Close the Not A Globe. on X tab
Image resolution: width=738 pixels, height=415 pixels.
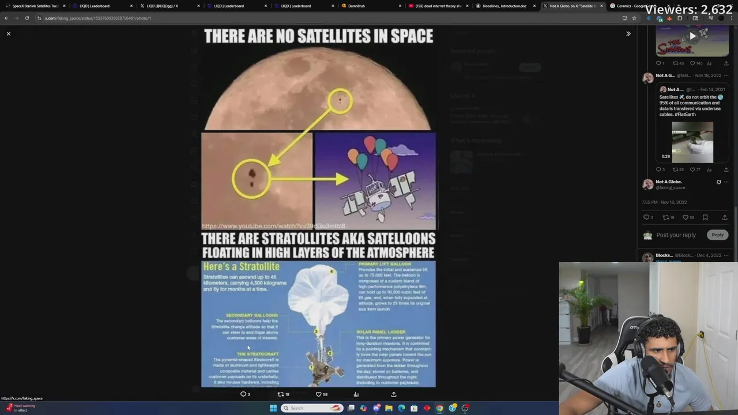click(602, 6)
